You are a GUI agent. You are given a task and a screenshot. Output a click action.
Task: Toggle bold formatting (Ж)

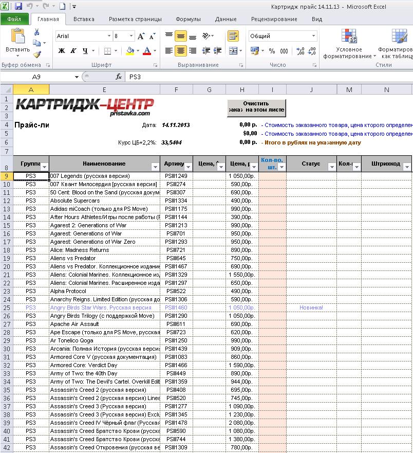coord(62,51)
